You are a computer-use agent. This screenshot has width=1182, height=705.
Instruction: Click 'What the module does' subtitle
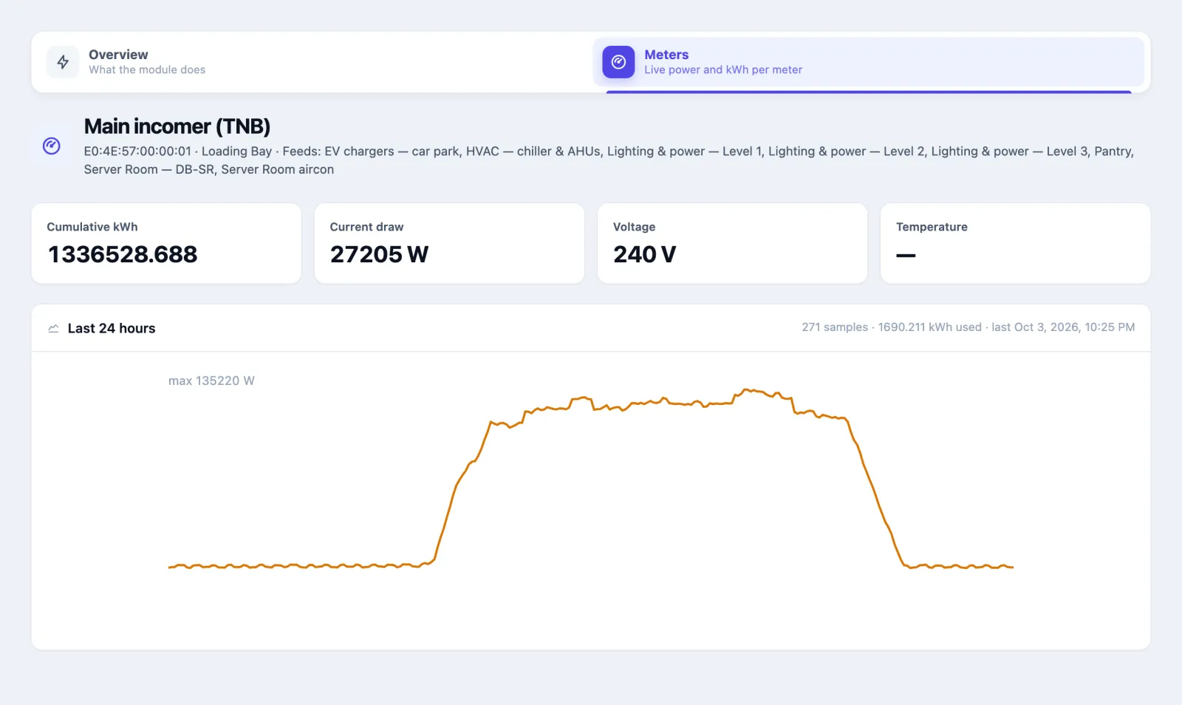coord(147,69)
